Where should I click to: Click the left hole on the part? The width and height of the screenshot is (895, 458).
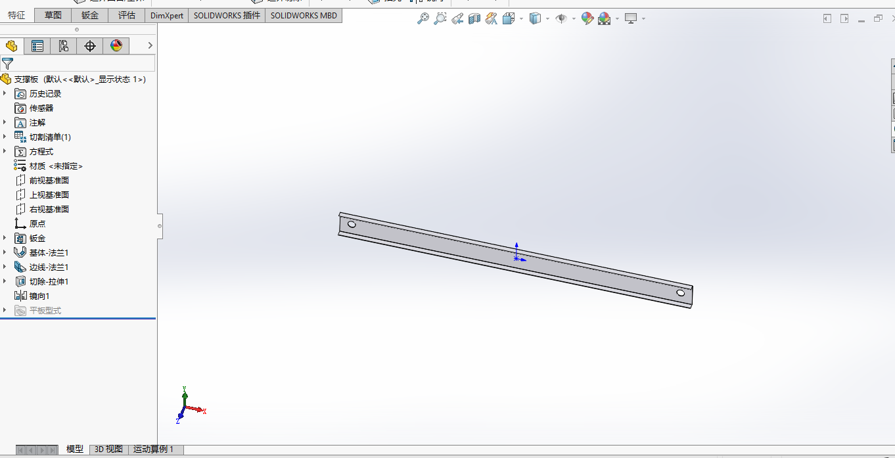click(352, 224)
